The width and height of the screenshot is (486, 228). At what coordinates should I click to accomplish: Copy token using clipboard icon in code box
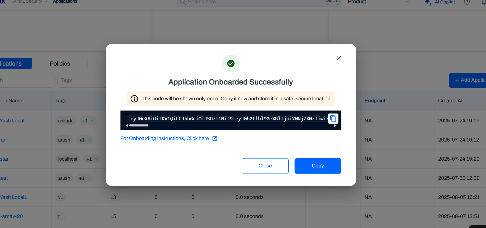point(333,119)
